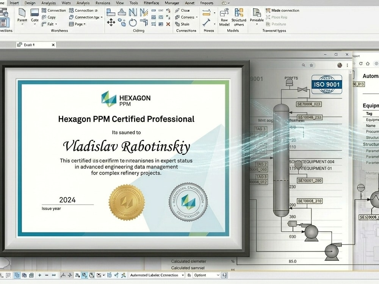
Task: Click the Tag header in right panel
Action: [369, 114]
